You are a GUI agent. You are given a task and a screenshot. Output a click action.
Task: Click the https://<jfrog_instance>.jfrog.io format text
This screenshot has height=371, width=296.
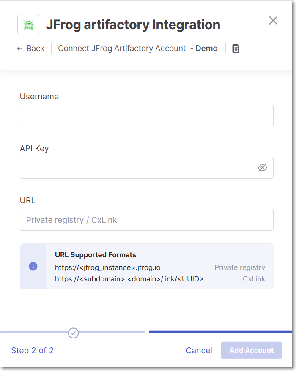click(108, 267)
